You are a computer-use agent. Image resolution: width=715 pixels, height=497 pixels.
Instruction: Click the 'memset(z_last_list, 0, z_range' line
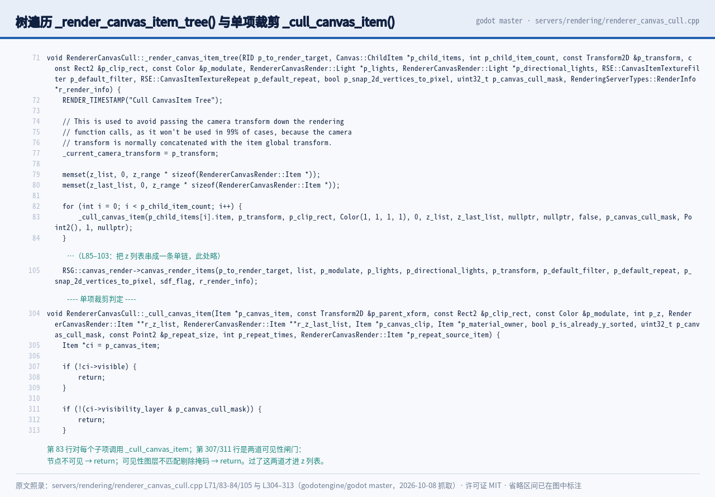click(x=201, y=185)
